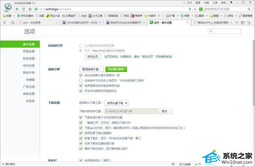Viewport: 255px width, 167px height.
Task: Open the home page icon
Action: (x=30, y=9)
